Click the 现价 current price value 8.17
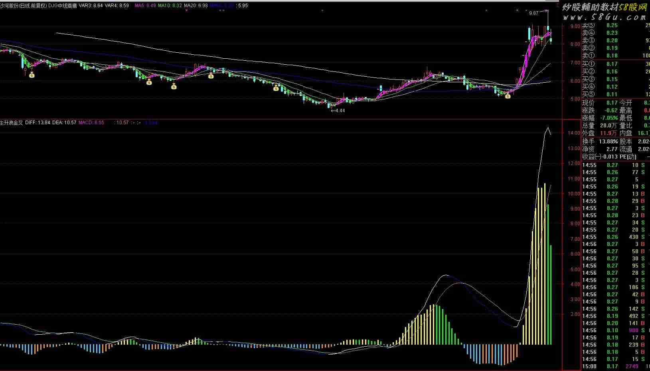650x371 pixels. click(x=612, y=103)
